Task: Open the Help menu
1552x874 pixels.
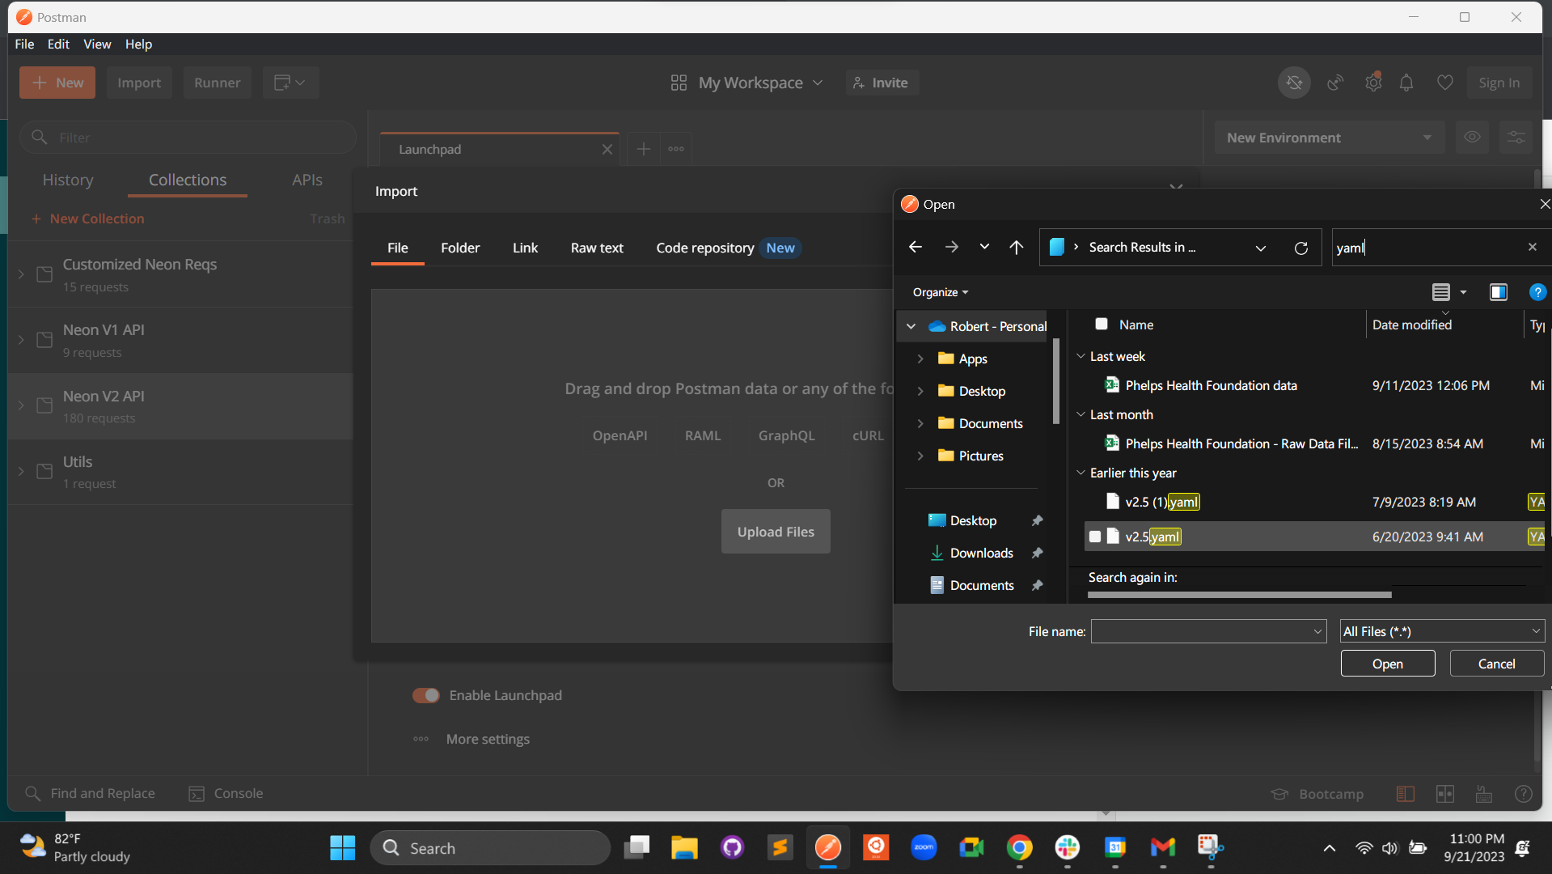Action: pos(138,44)
